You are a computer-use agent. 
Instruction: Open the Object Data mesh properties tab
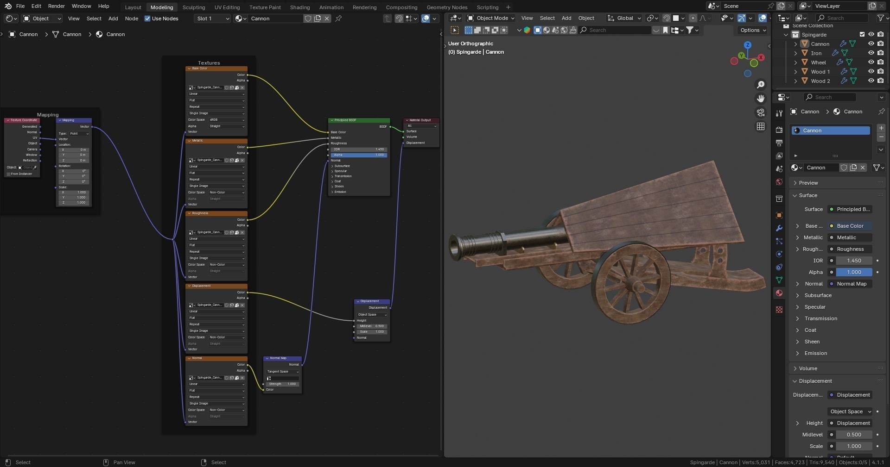pyautogui.click(x=779, y=280)
